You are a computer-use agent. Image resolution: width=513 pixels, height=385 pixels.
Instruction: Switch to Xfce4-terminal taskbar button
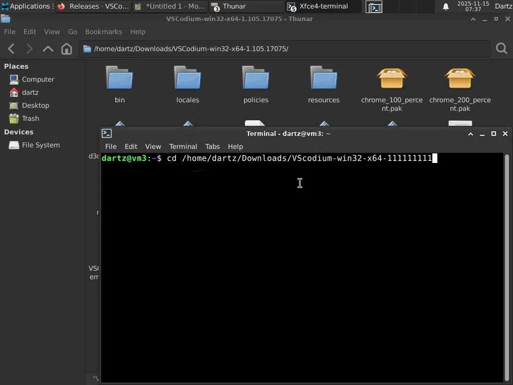pyautogui.click(x=323, y=6)
